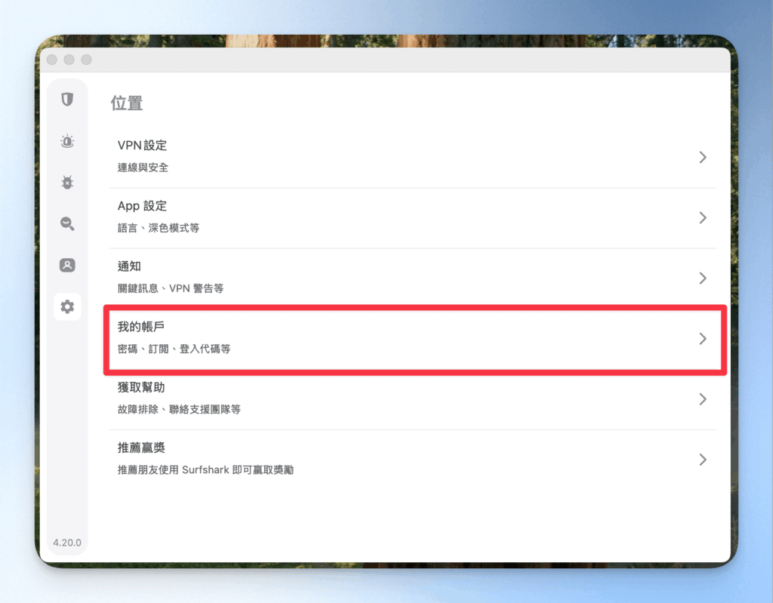This screenshot has height=603, width=773.
Task: Click the 4.20.0 version label
Action: click(x=67, y=543)
